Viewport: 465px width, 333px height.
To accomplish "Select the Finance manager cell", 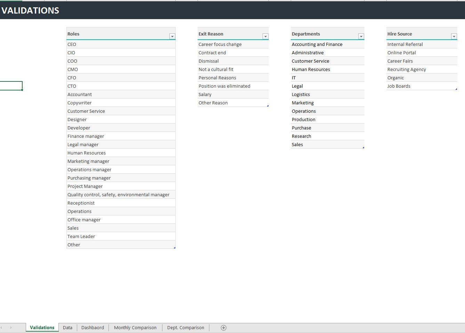I will tap(121, 136).
